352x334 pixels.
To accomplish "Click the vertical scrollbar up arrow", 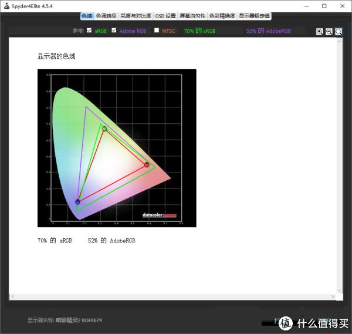I will point(339,42).
